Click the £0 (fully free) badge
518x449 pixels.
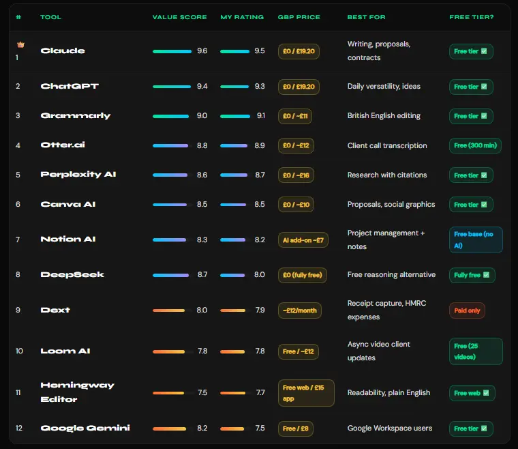pos(302,275)
